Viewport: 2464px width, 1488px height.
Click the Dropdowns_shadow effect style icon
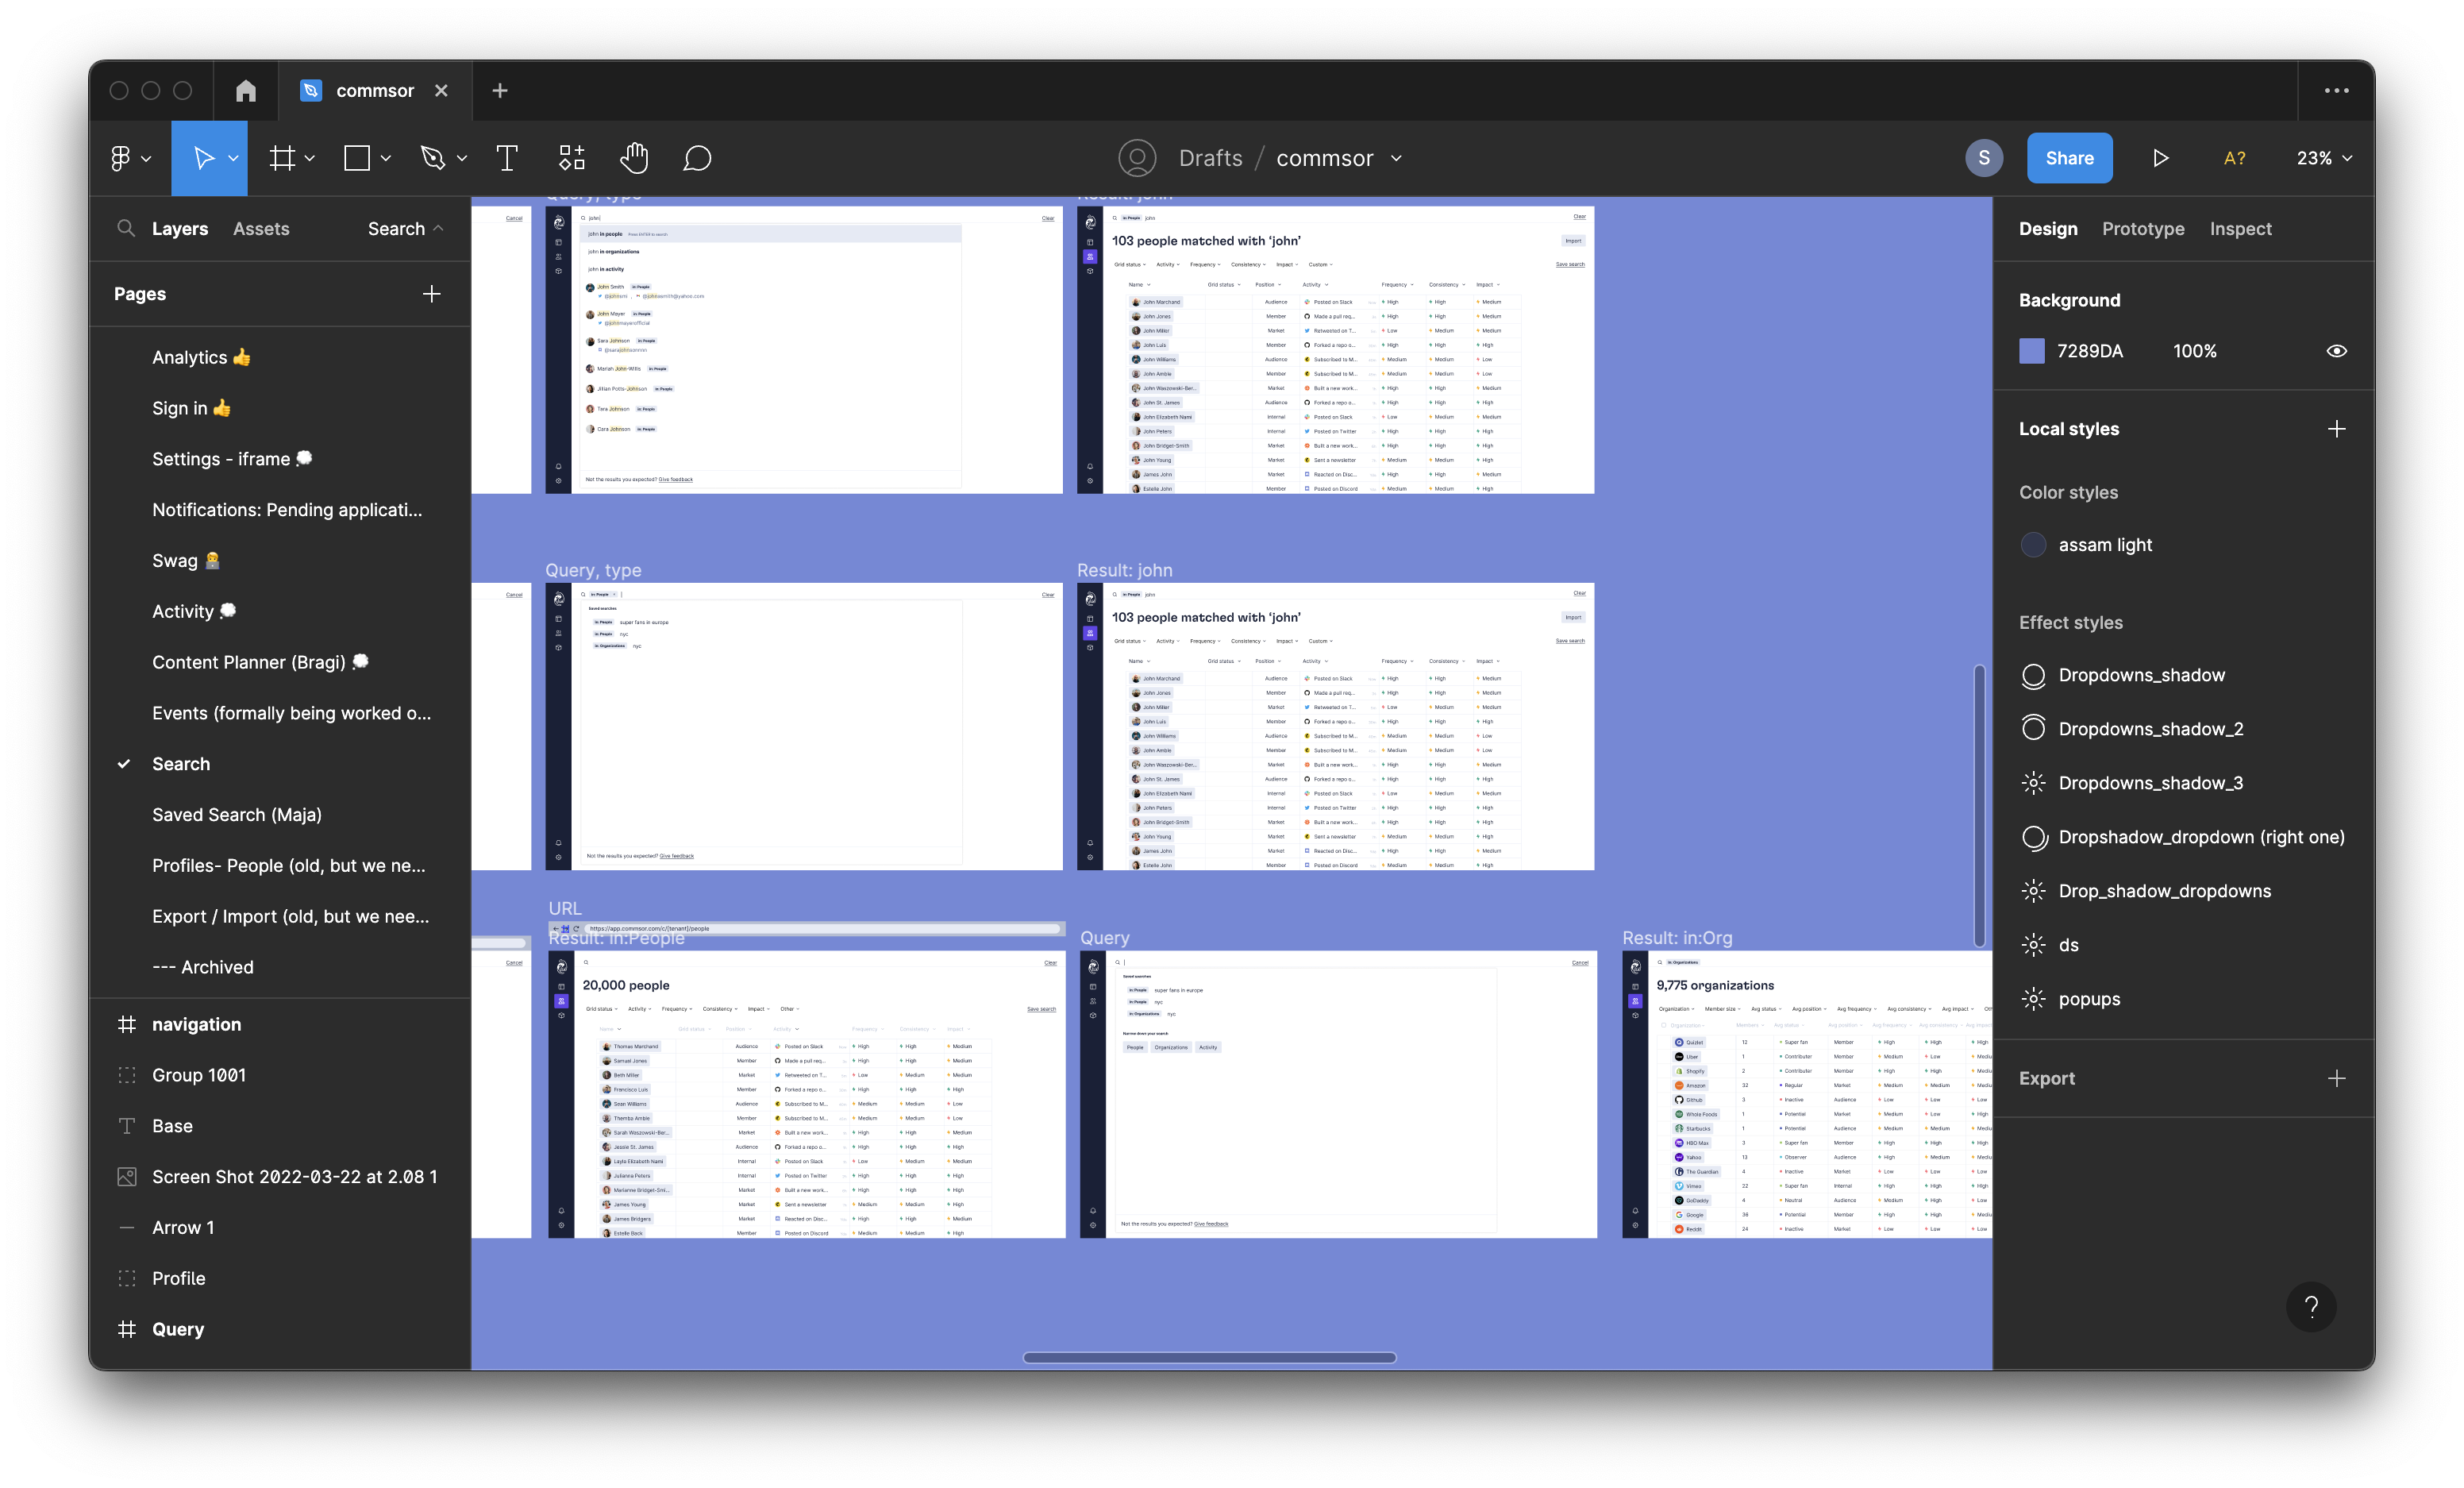coord(2033,676)
